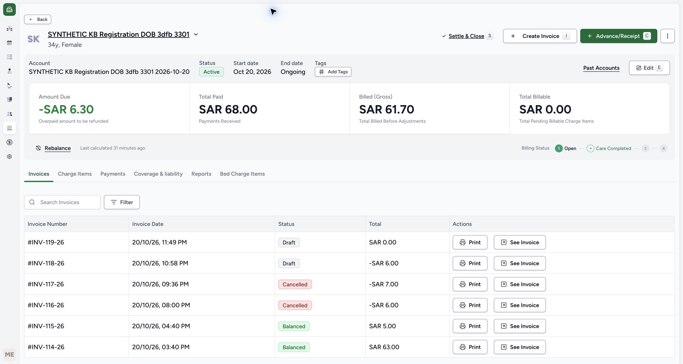This screenshot has height=364, width=683.
Task: See Invoice for #INV-114-26
Action: pos(520,347)
